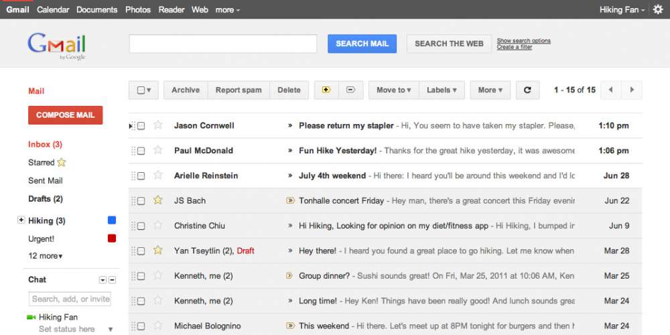Star the Michael Bolognino message

click(158, 326)
